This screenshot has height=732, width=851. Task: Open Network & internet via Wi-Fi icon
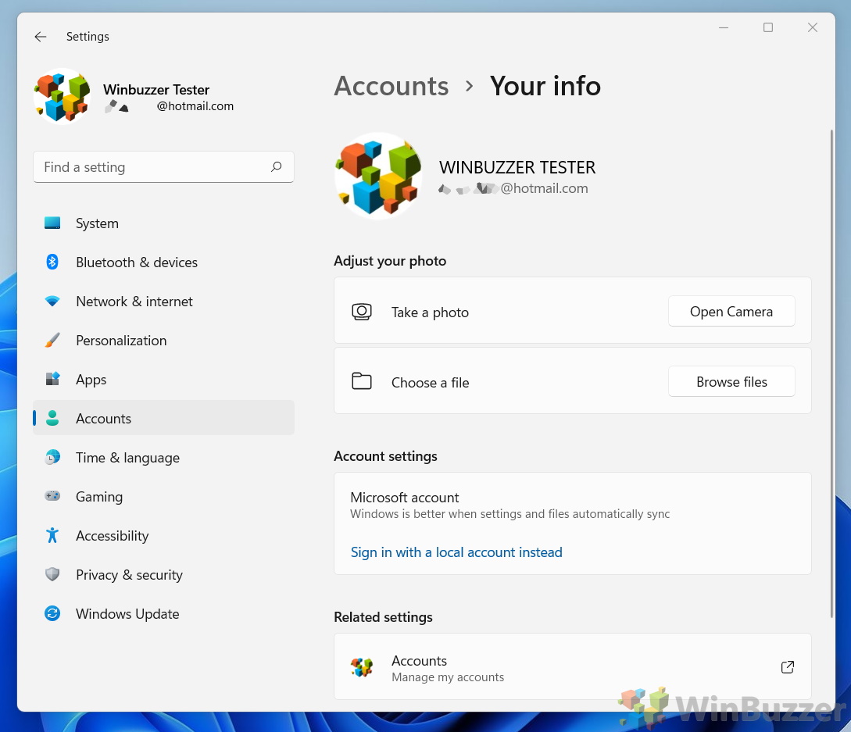[x=52, y=302]
